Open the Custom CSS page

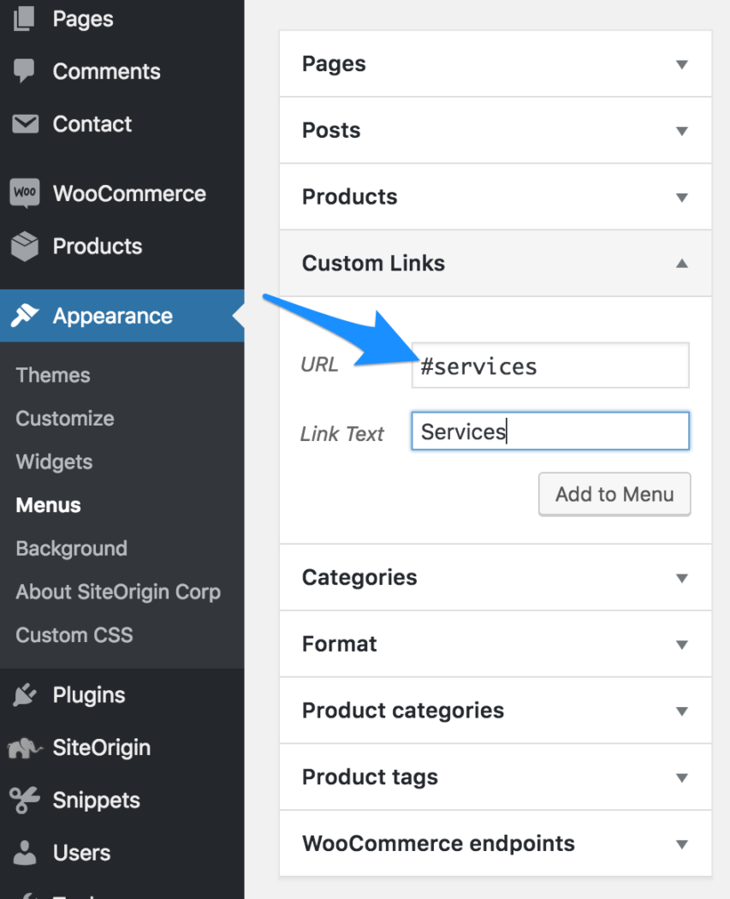73,634
